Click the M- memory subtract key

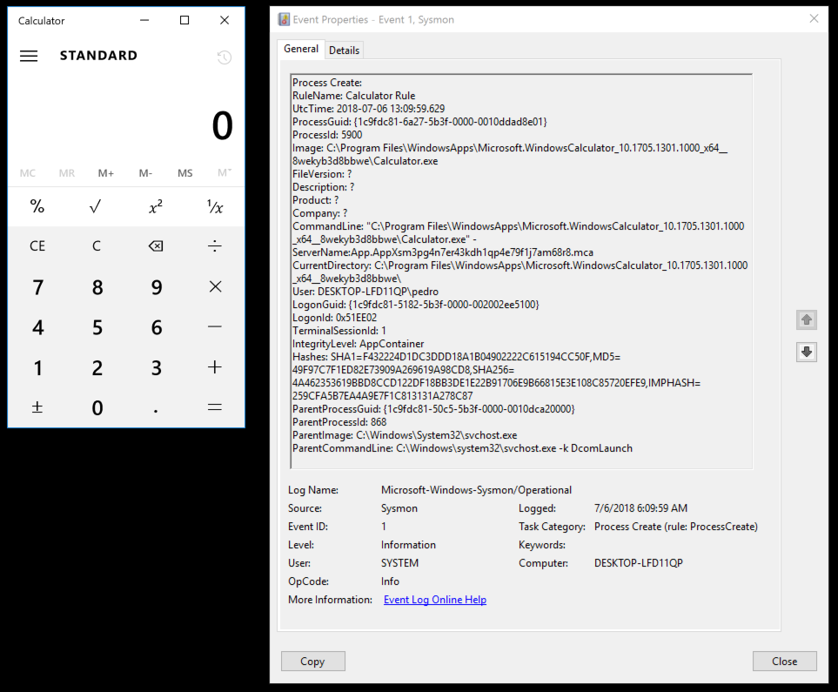click(x=145, y=173)
